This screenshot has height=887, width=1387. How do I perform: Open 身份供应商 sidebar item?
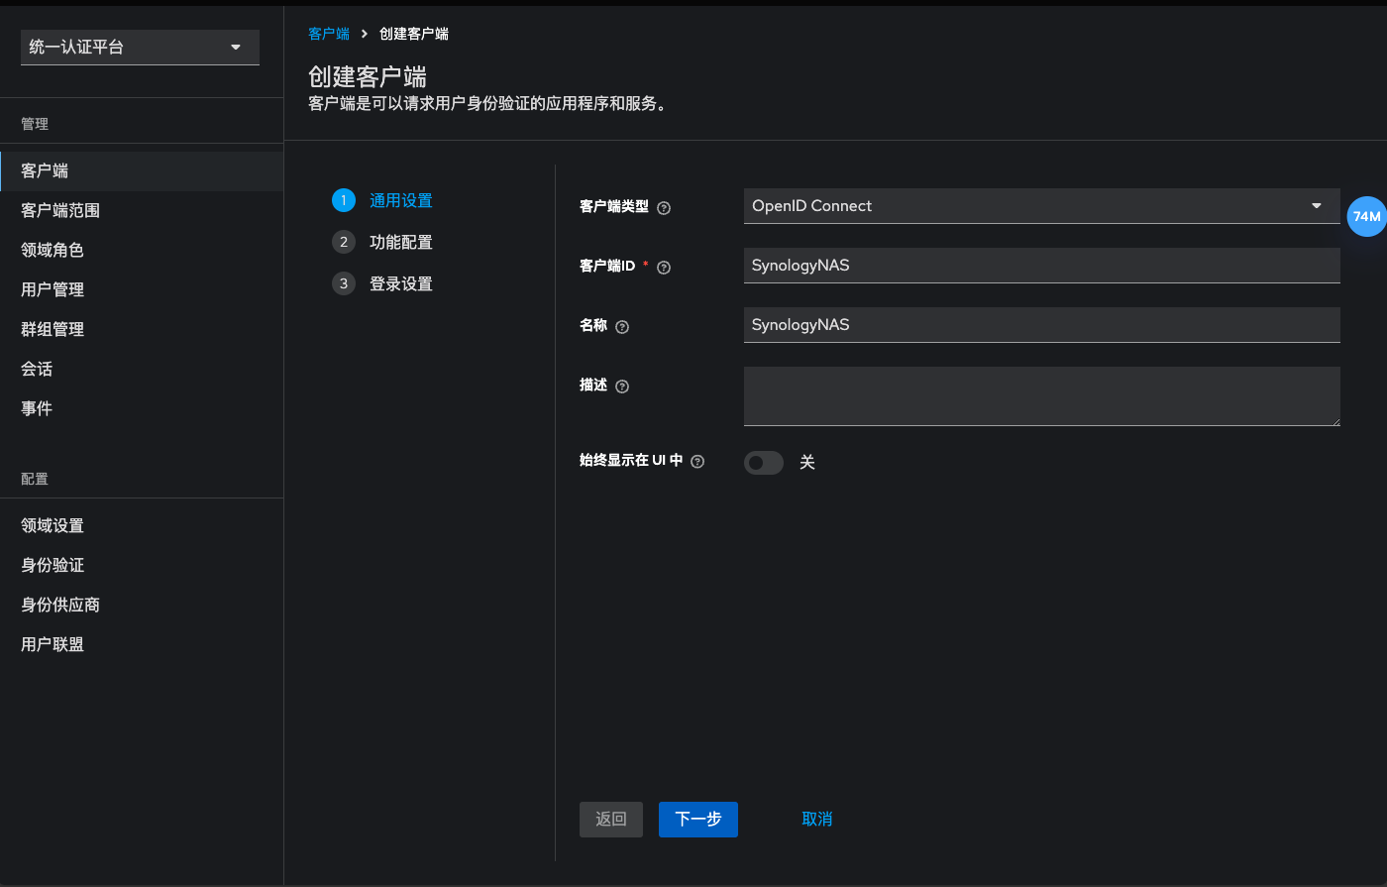click(x=60, y=605)
